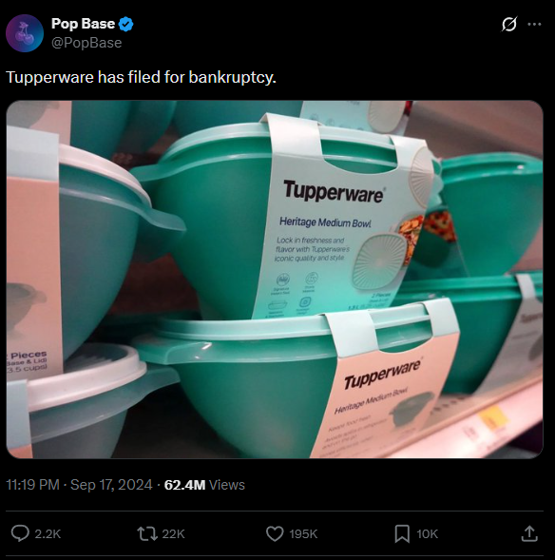Click the repost arrows icon

147,533
